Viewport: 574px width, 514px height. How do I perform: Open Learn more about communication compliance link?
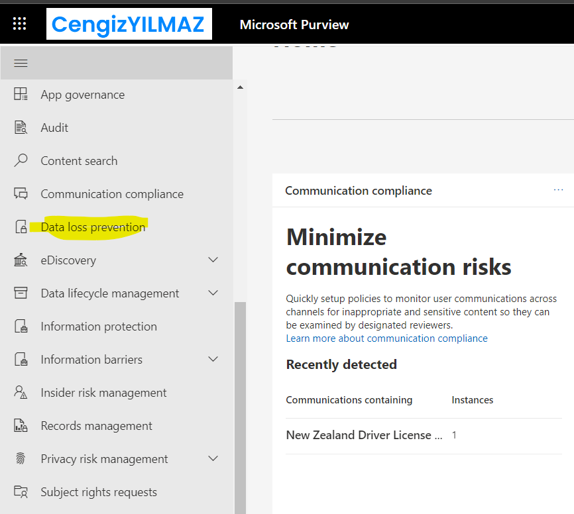(386, 338)
